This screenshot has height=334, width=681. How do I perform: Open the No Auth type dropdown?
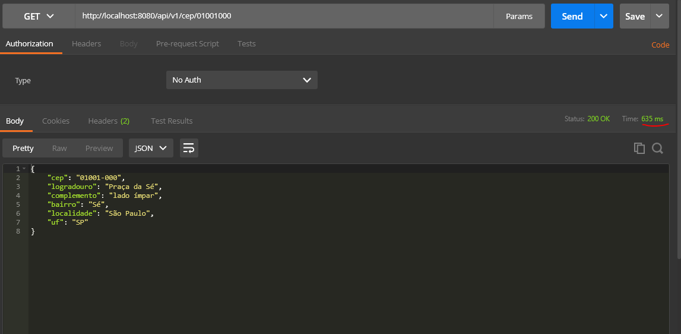tap(242, 80)
